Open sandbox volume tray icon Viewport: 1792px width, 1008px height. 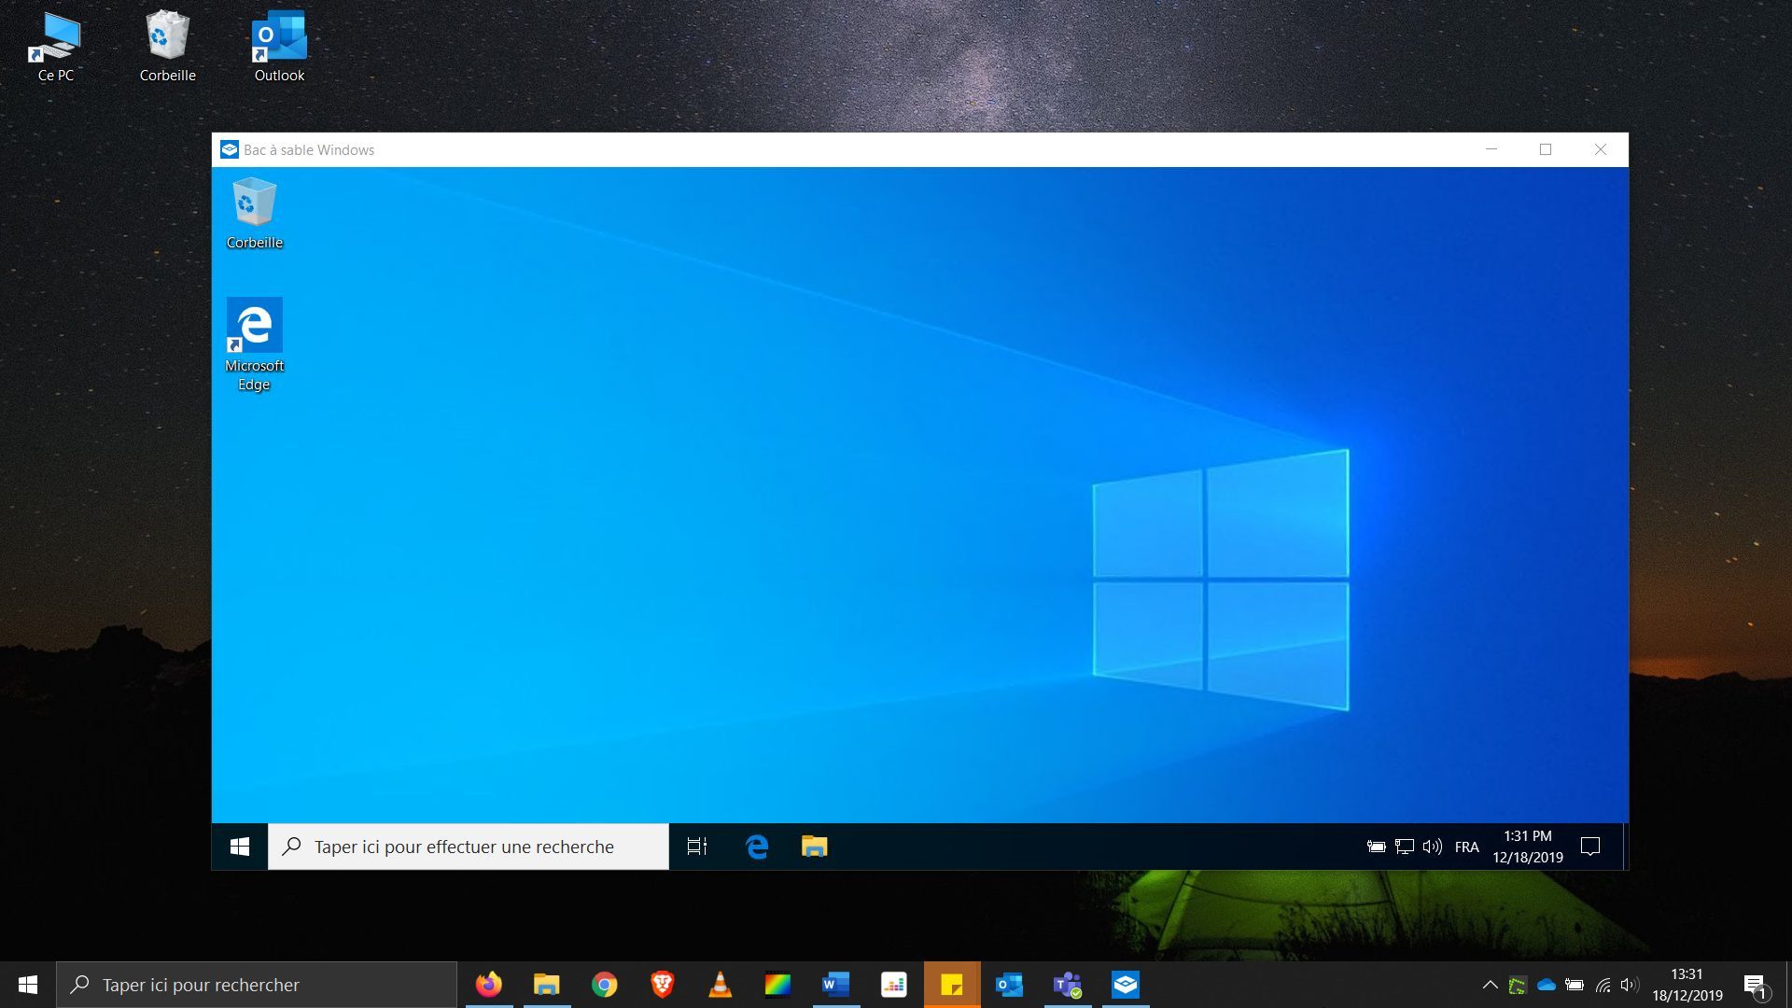1432,847
